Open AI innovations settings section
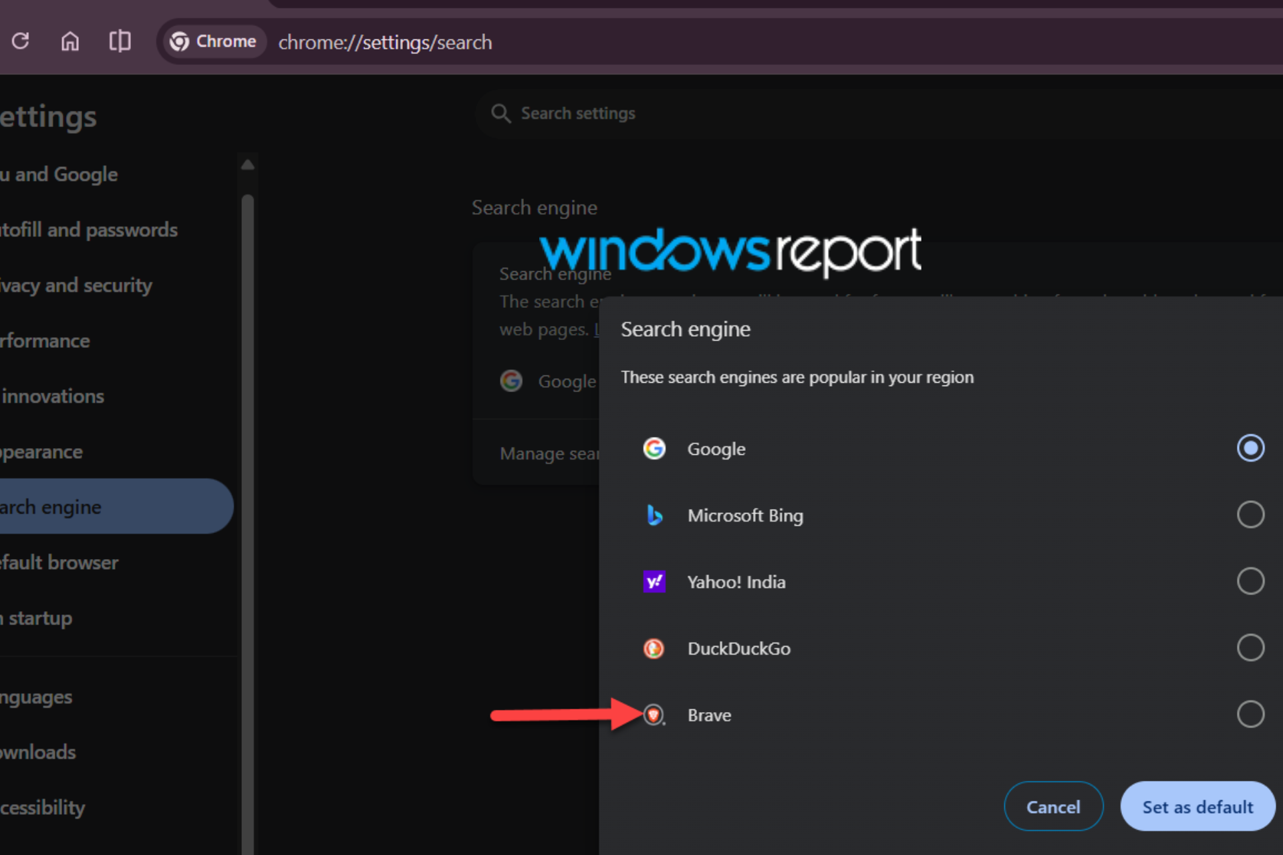Screen dimensions: 1283x855 (x=117, y=396)
